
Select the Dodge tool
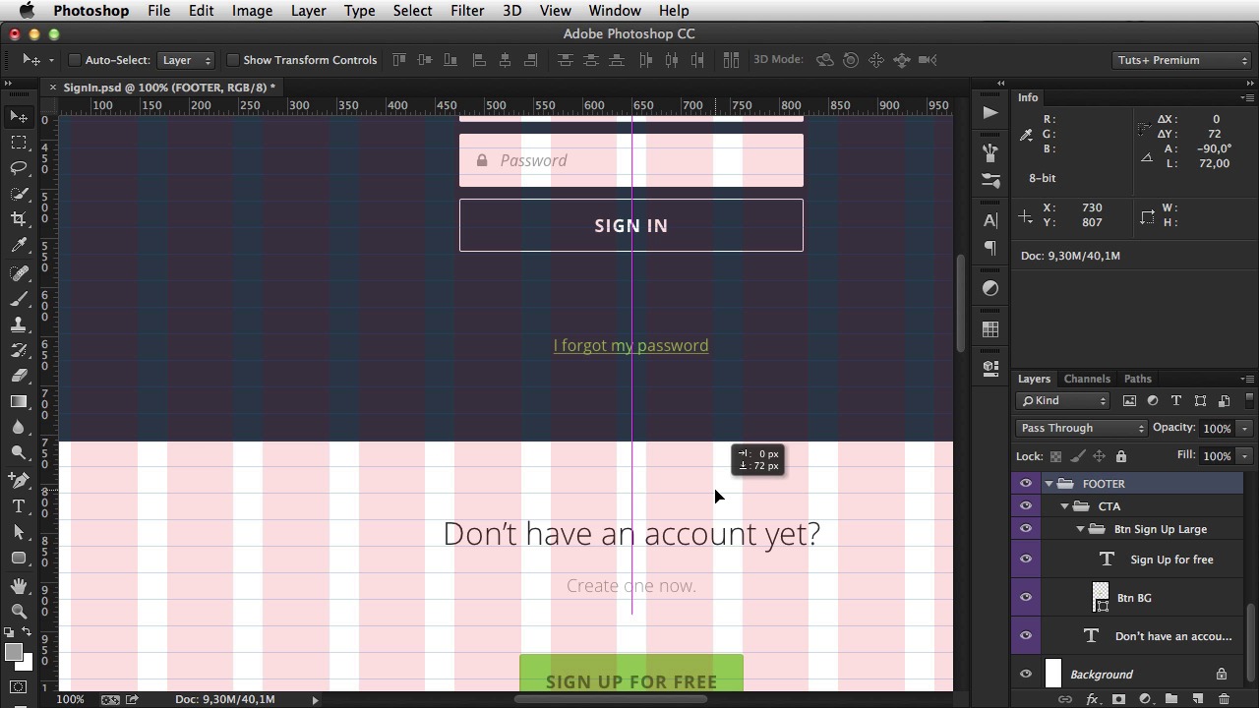(19, 452)
